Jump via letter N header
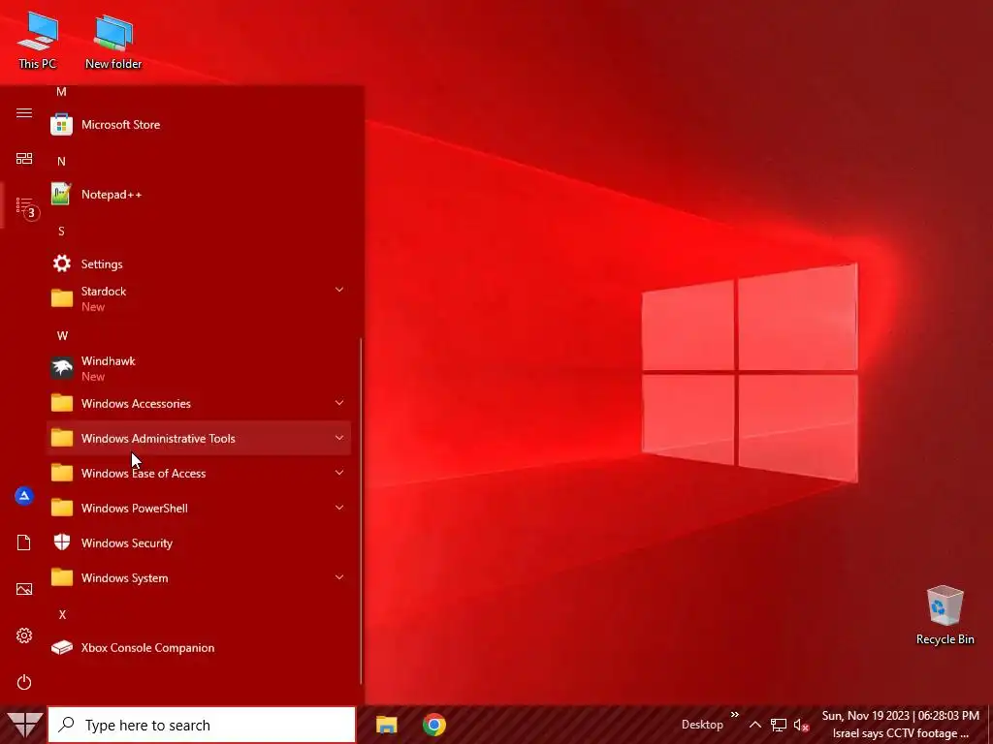Screen dimensions: 993x744 [61, 162]
